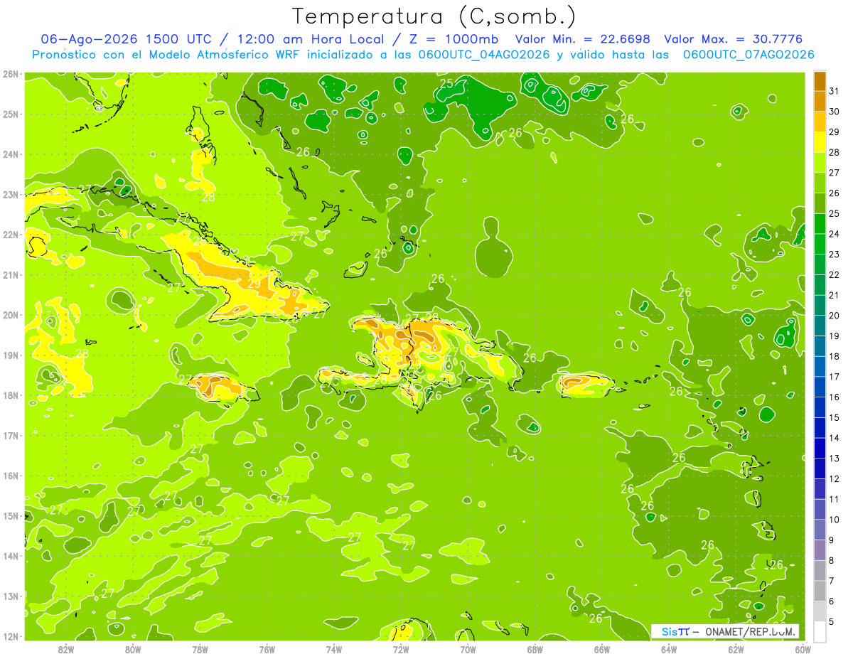Click the purple swatch between 9 and 10
The height and width of the screenshot is (659, 853).
(x=820, y=530)
